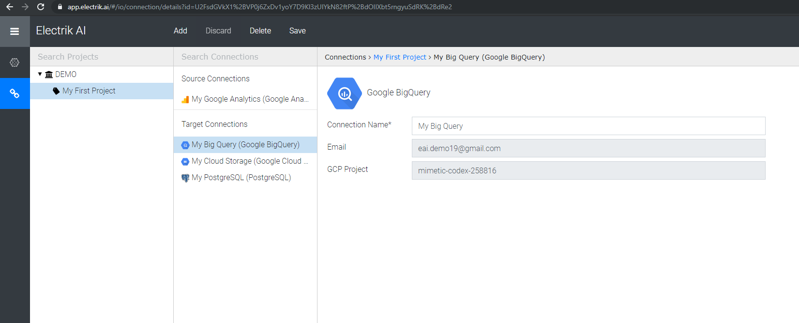
Task: Click Save in the top toolbar
Action: (298, 31)
